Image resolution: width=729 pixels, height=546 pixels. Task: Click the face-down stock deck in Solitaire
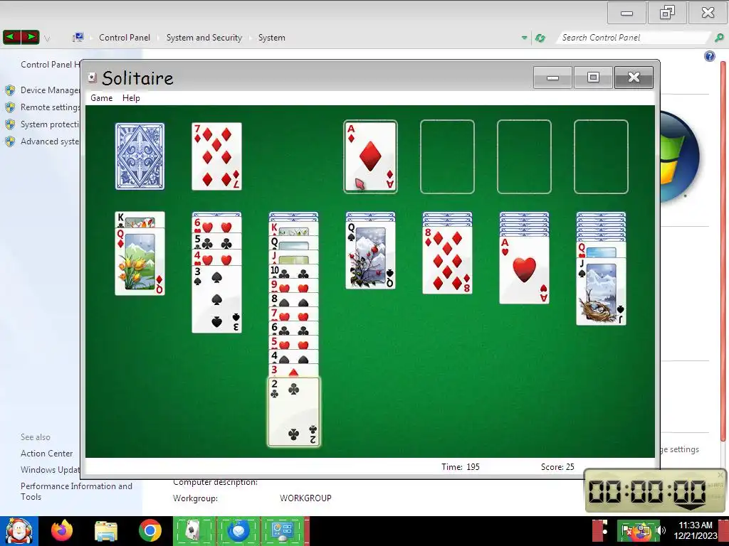140,156
